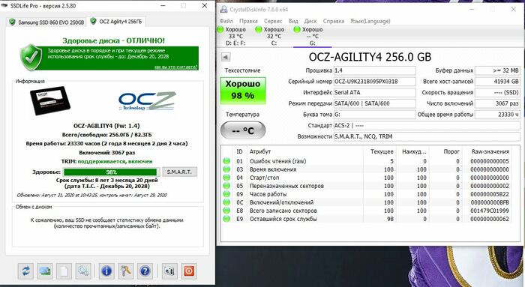Click the keys registration icon in SSDLife
Viewport: 525px width, 287px height.
pos(125,271)
